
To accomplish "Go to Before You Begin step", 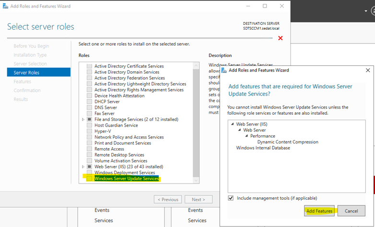I will (x=31, y=46).
